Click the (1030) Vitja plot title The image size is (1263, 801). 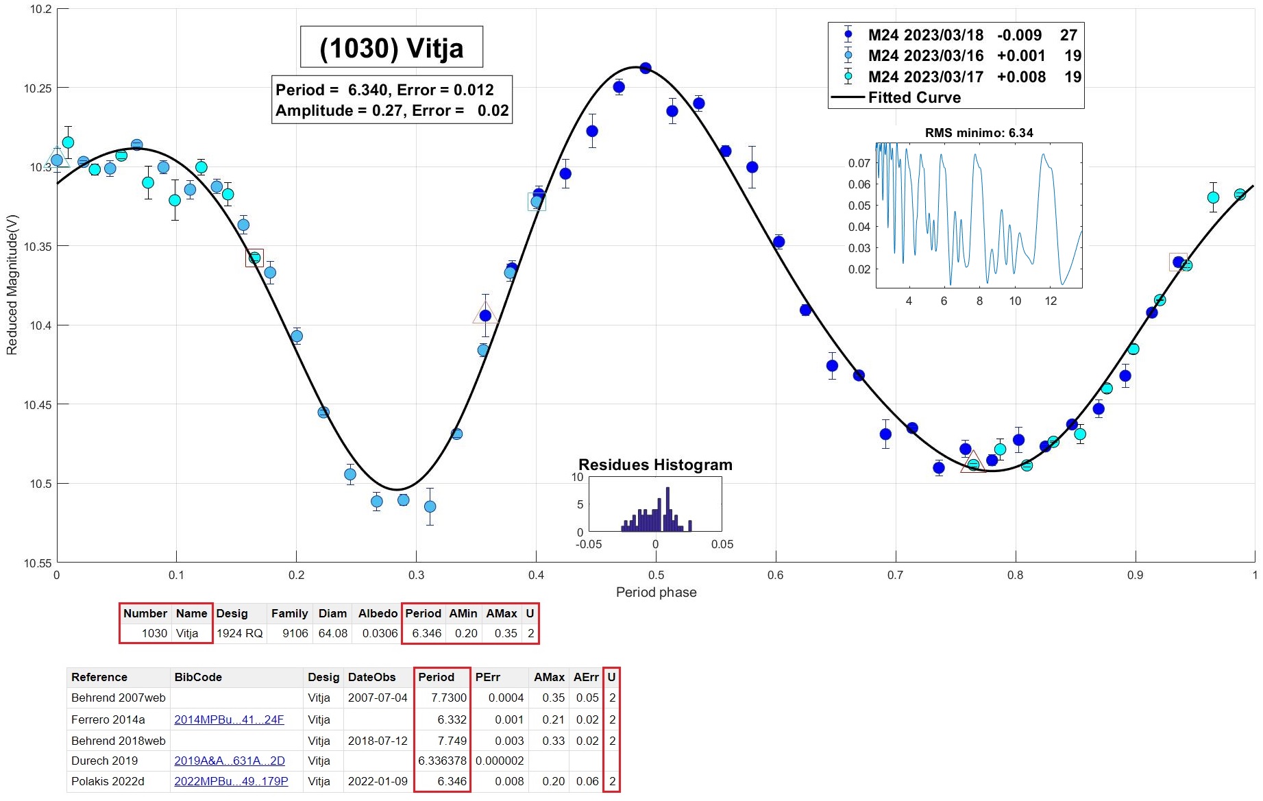coord(391,47)
